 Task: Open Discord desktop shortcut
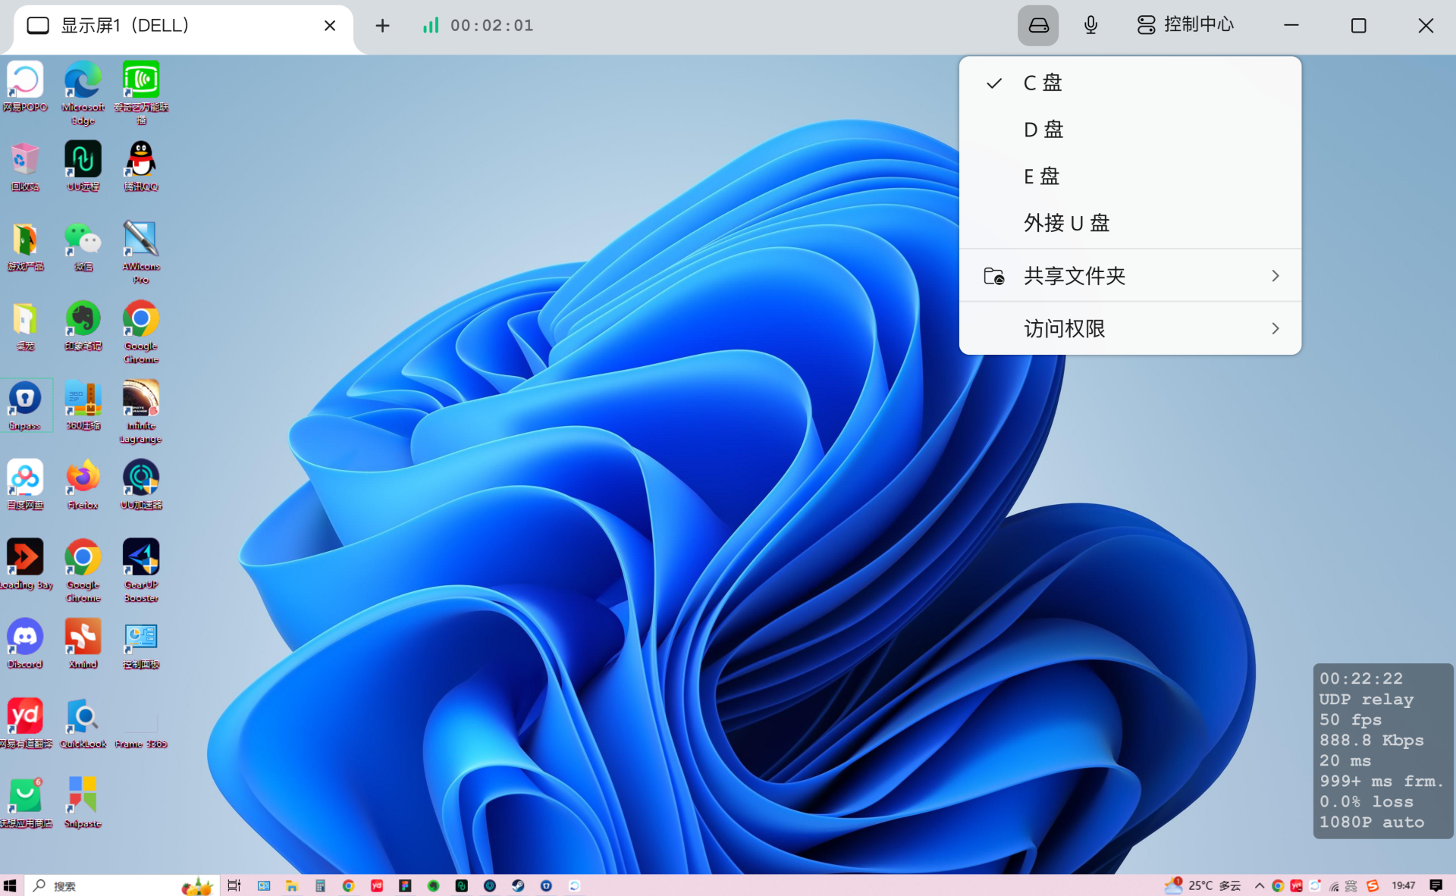coord(25,644)
